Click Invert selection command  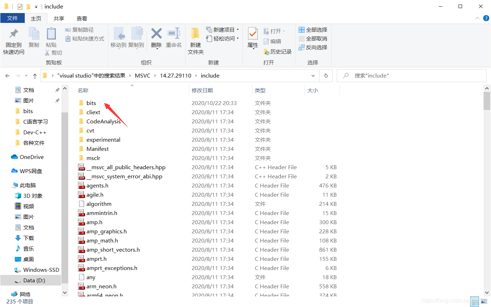(313, 48)
